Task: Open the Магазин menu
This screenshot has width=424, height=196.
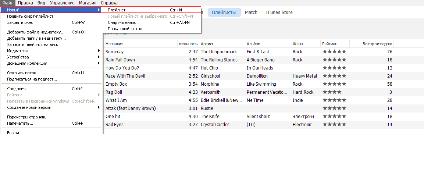Action: click(88, 3)
